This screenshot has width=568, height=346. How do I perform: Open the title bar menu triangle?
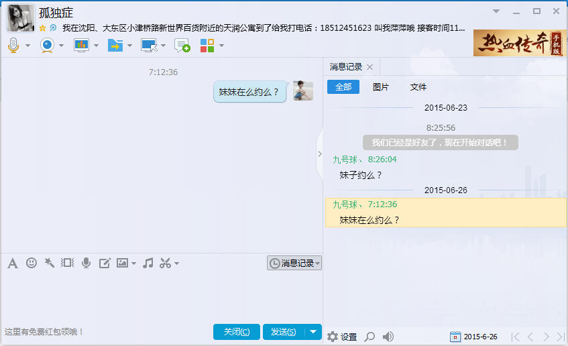pyautogui.click(x=496, y=11)
